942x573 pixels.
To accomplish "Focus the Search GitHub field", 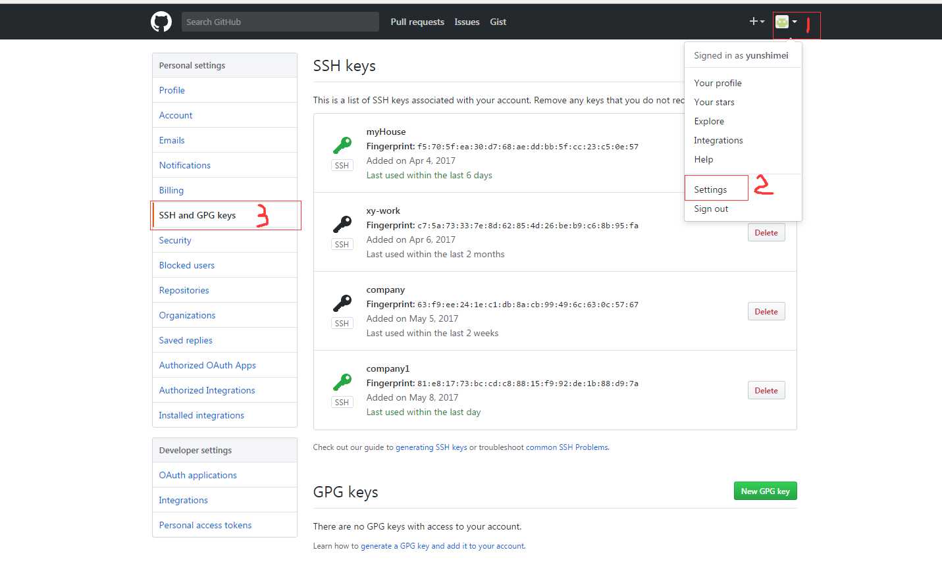I will [280, 22].
